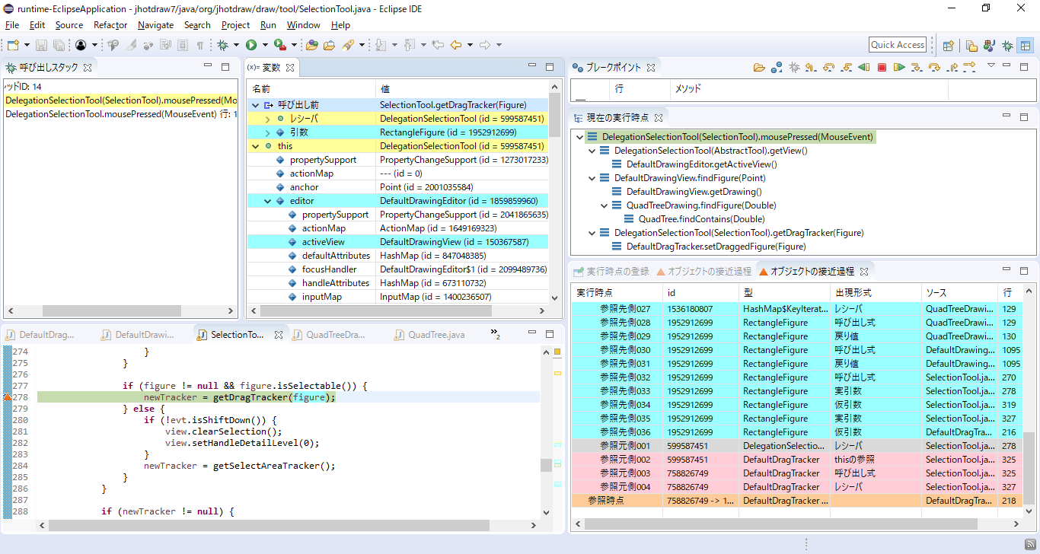Screen dimensions: 1040x554
Task: Click the activeView variable row
Action: point(397,242)
